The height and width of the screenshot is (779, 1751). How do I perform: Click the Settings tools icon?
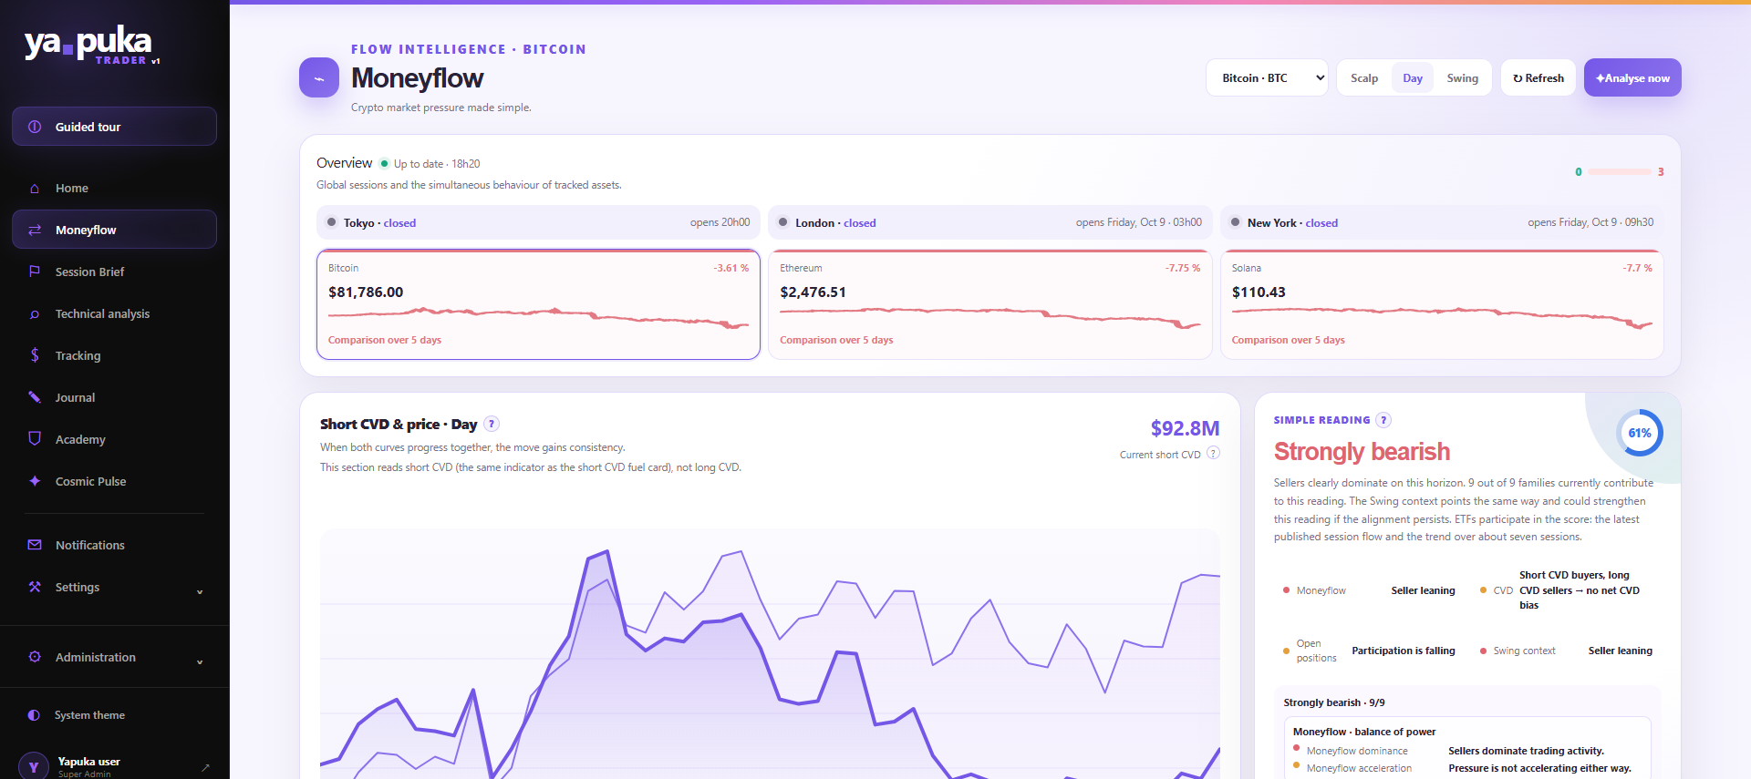coord(35,587)
